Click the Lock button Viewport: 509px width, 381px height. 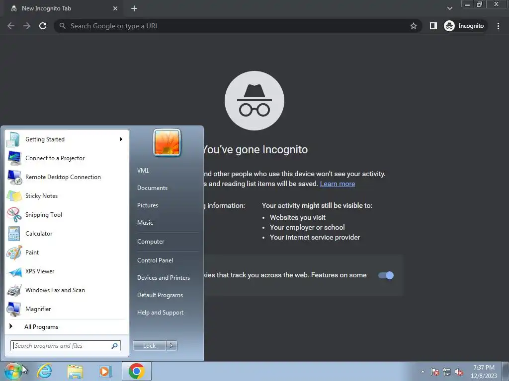pos(150,346)
